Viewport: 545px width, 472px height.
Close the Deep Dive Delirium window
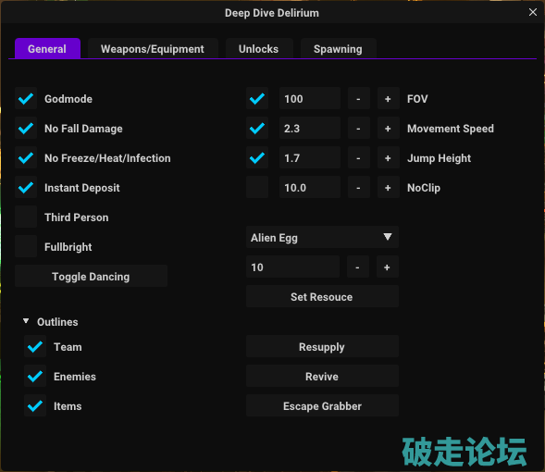(x=532, y=12)
